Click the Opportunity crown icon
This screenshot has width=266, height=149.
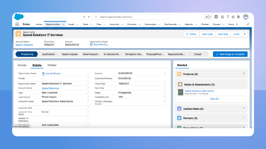[x=18, y=34]
